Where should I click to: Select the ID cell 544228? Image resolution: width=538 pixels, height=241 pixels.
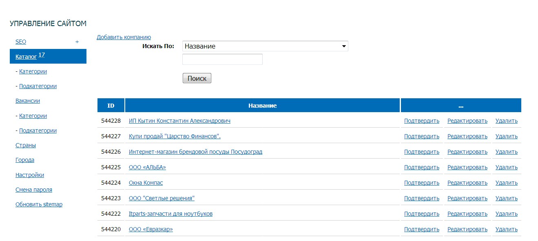tap(111, 121)
